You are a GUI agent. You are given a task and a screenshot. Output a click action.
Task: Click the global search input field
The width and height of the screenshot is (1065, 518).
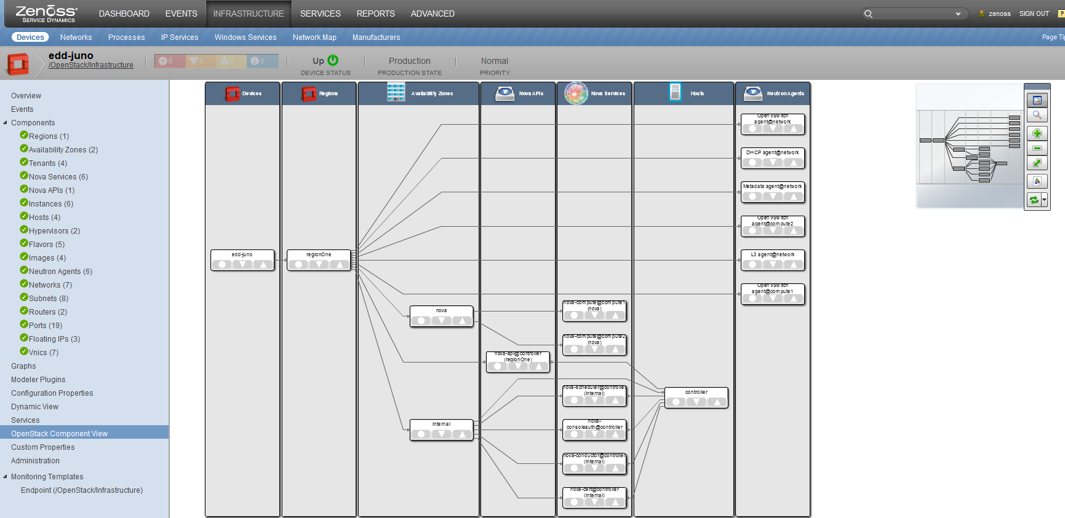tap(915, 14)
